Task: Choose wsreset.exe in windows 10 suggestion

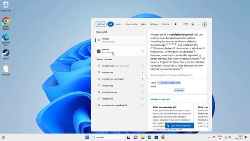Action: pos(118,105)
